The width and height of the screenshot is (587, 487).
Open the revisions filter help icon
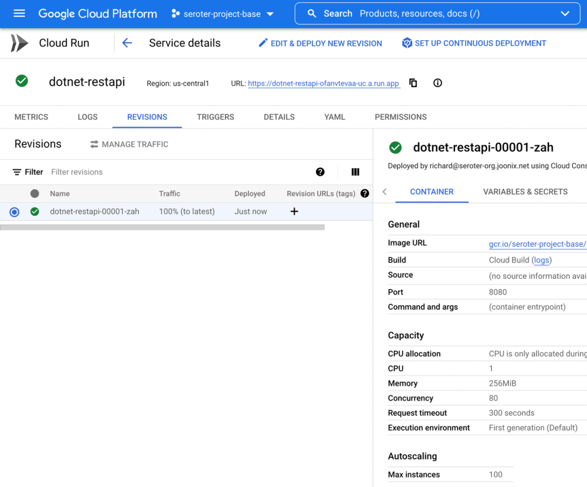pyautogui.click(x=320, y=172)
